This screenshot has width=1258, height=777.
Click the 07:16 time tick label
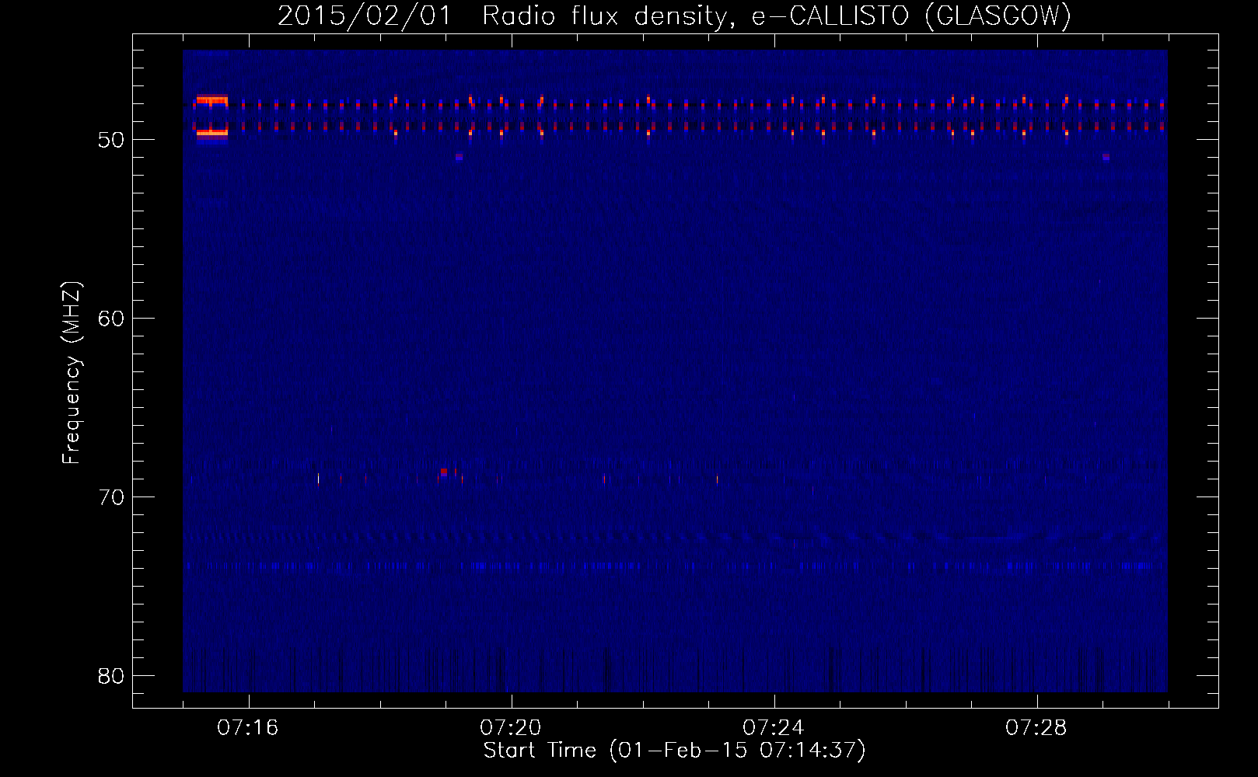(248, 728)
